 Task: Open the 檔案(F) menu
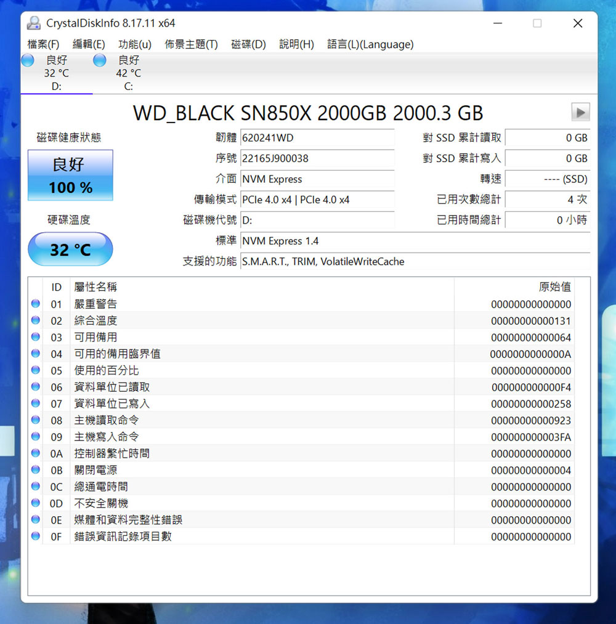(x=41, y=44)
